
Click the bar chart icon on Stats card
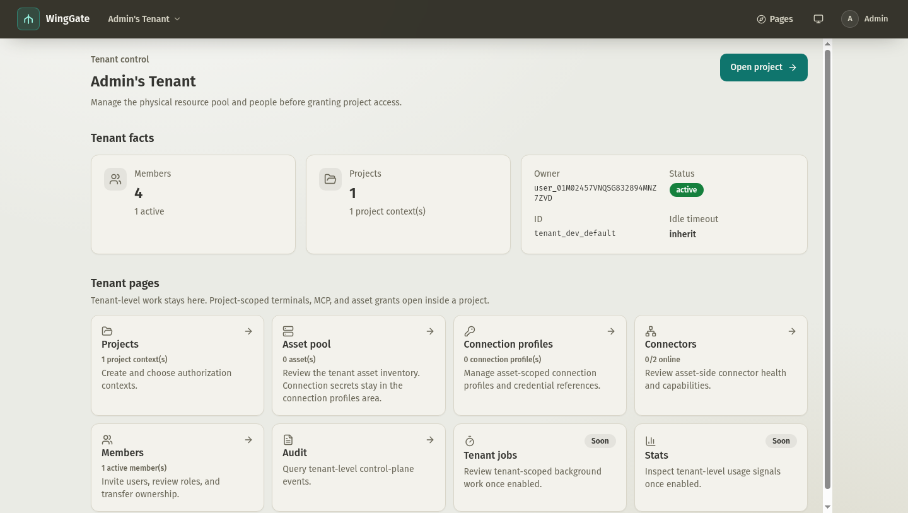651,441
